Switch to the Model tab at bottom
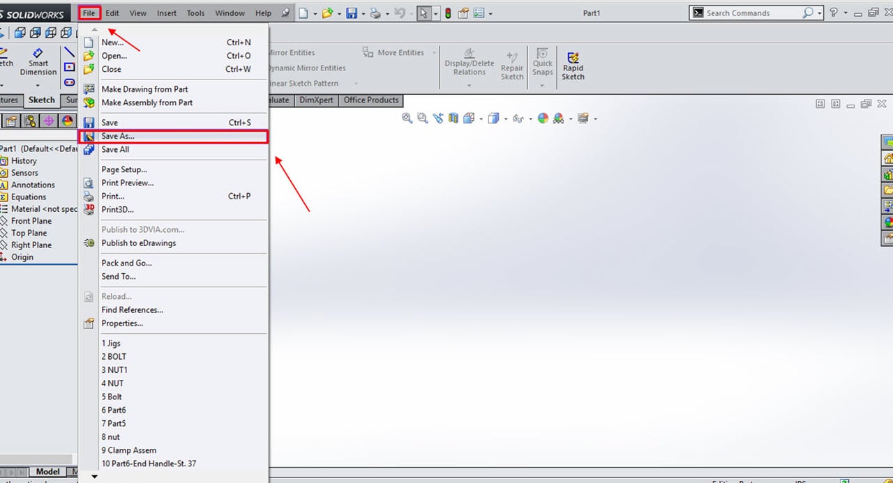The image size is (893, 483). pos(48,472)
